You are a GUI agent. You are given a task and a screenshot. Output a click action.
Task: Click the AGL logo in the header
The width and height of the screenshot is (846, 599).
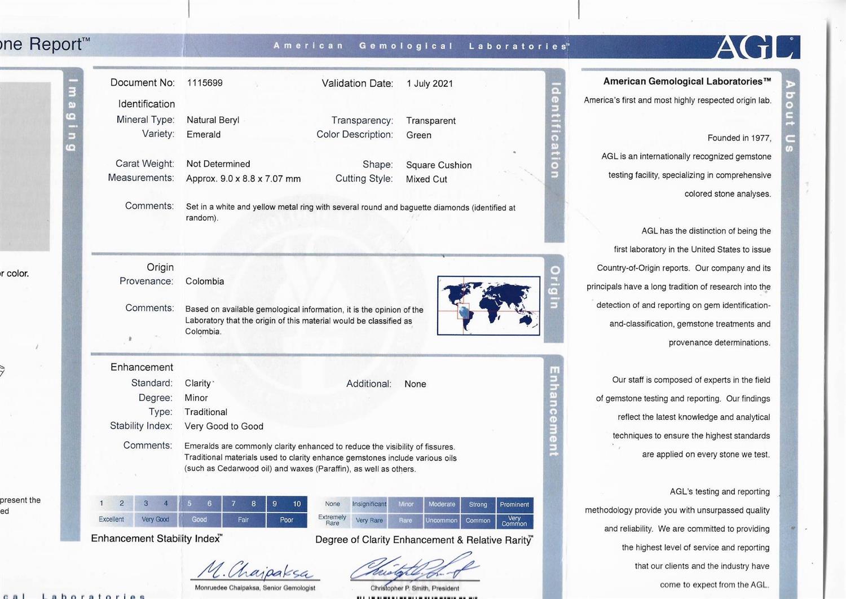point(757,47)
